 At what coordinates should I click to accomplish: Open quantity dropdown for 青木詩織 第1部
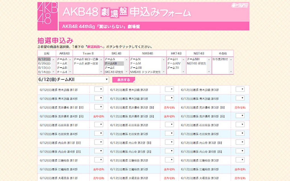tap(99, 89)
